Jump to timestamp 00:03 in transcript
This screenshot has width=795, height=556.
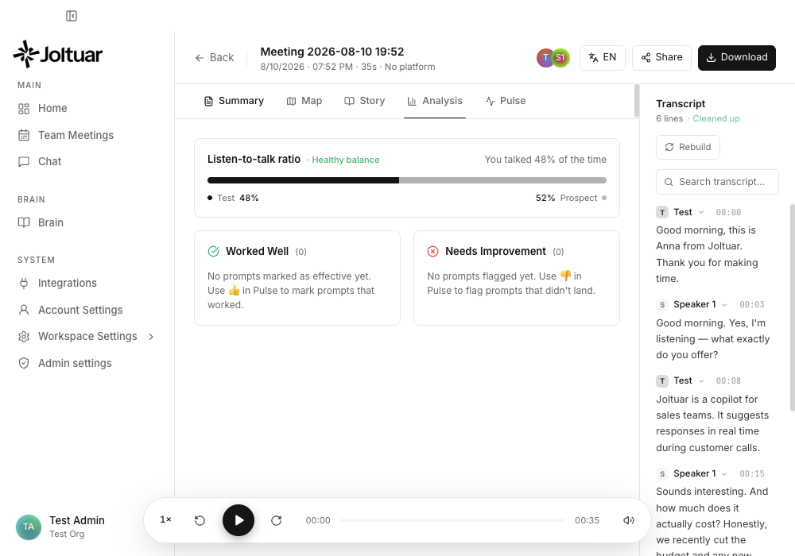(x=752, y=305)
